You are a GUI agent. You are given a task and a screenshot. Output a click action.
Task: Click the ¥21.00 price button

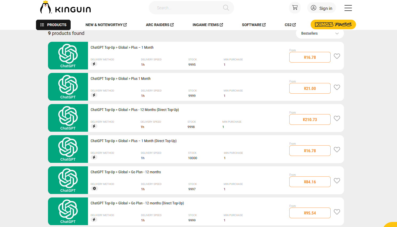(x=310, y=88)
